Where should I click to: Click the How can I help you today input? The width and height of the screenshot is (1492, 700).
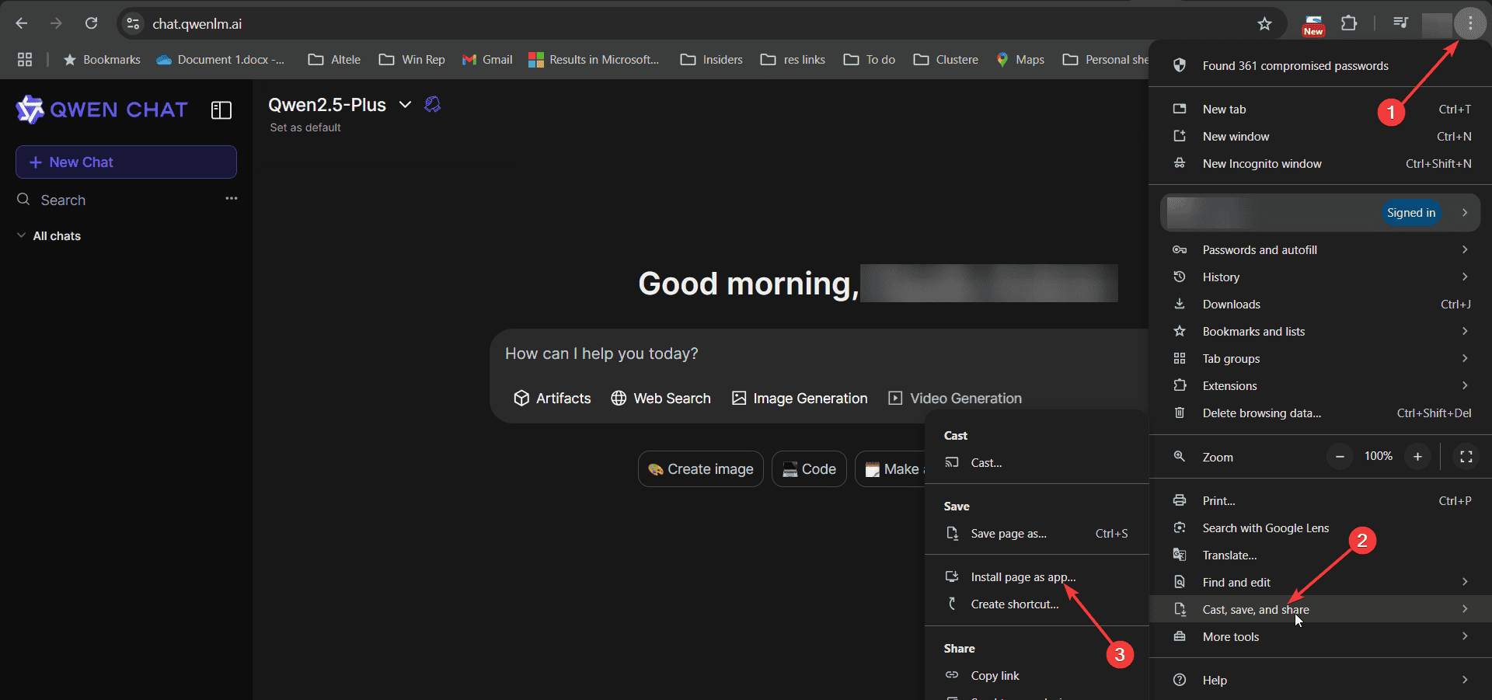pos(601,353)
